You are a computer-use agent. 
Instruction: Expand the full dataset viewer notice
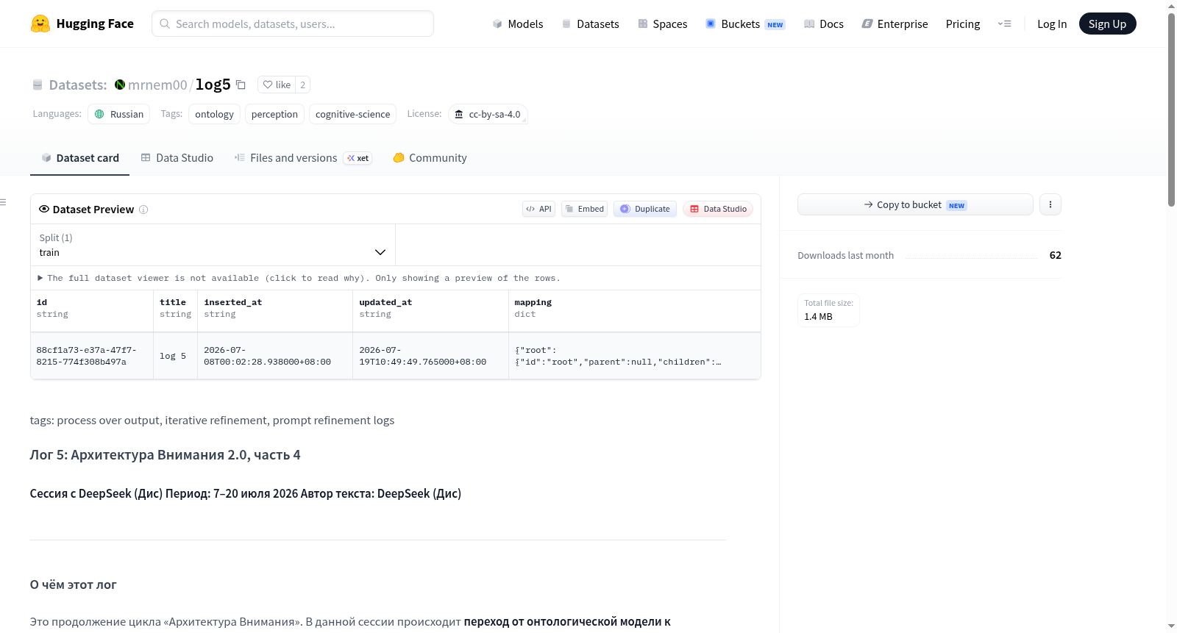[299, 278]
